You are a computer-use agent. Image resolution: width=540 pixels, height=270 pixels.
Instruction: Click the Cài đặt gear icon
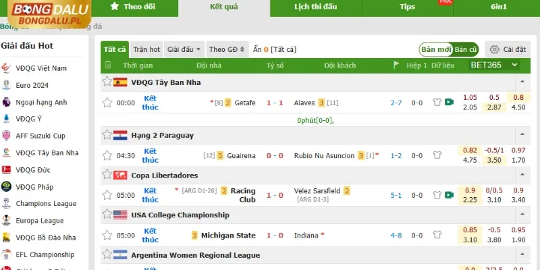(495, 49)
